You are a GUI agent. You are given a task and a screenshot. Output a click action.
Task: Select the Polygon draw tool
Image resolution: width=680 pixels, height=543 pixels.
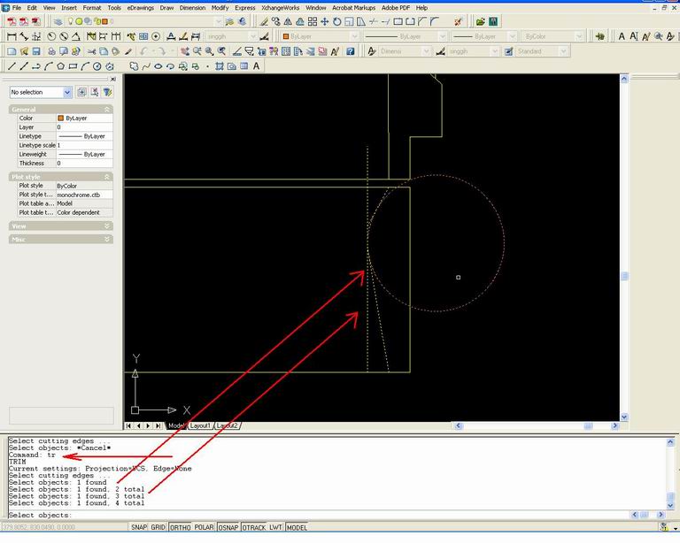(x=61, y=66)
